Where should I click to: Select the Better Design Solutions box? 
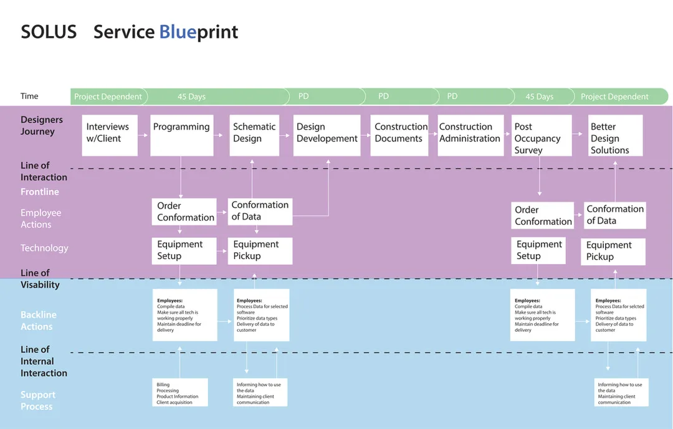tap(616, 135)
